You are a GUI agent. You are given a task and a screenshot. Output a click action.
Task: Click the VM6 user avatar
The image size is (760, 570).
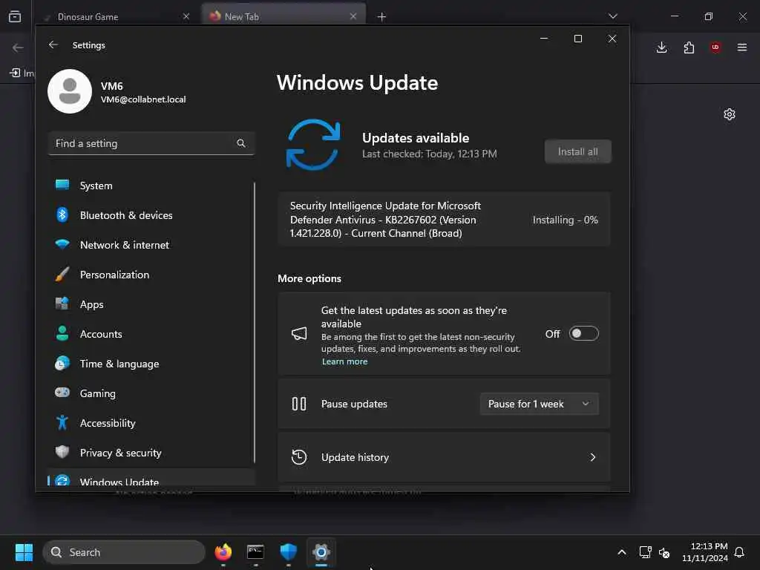pyautogui.click(x=70, y=91)
